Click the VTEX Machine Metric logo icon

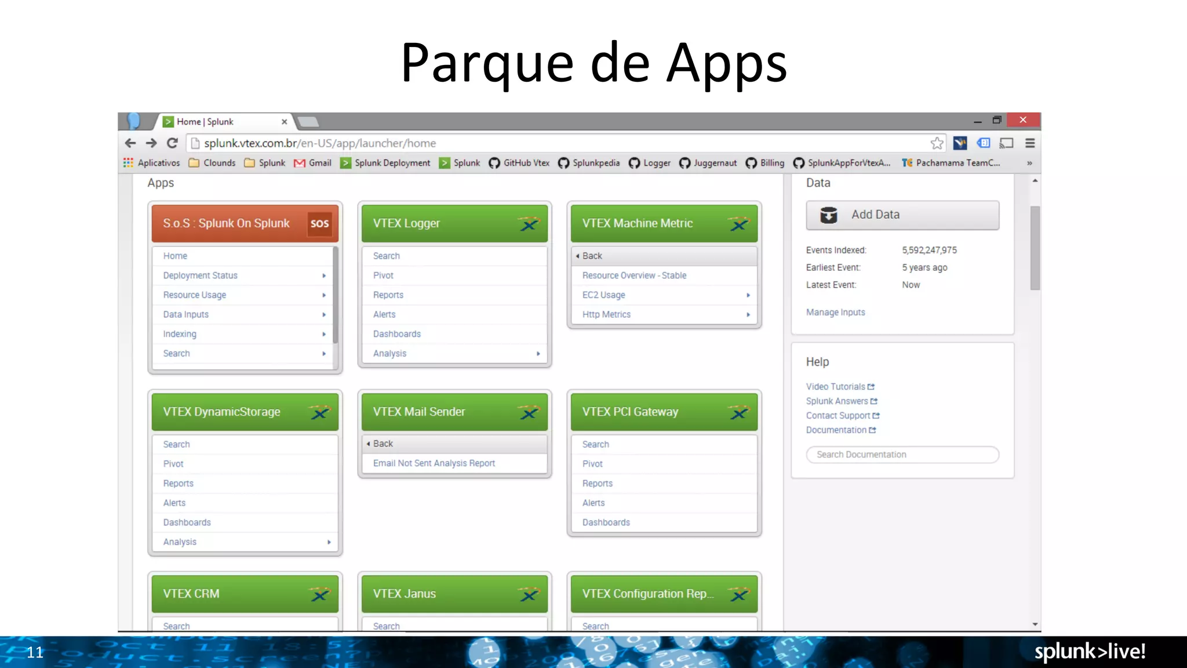tap(738, 224)
